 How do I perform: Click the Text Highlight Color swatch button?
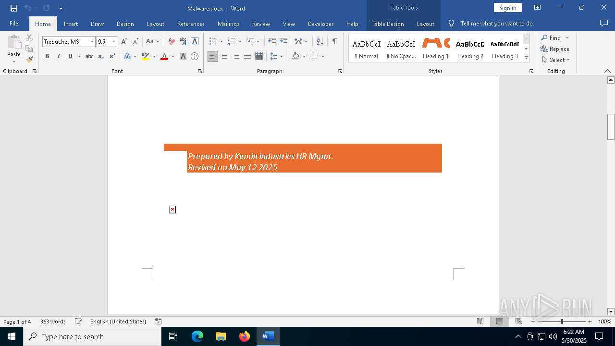(146, 56)
